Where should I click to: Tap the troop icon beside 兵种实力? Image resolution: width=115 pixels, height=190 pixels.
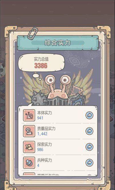29,163
